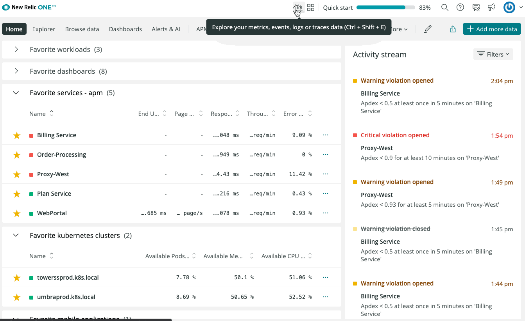
Task: Sort clusters by Available Me... column
Action: 229,256
